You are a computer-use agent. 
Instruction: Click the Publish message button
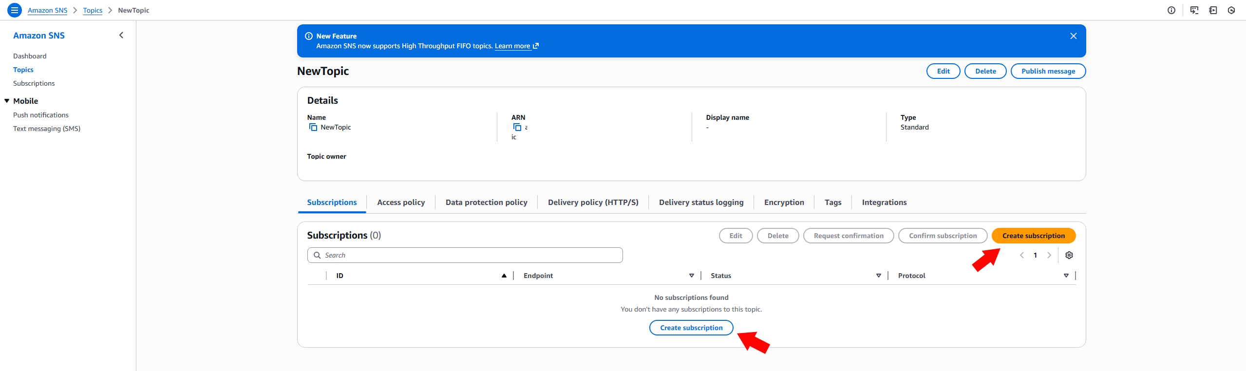pyautogui.click(x=1048, y=71)
